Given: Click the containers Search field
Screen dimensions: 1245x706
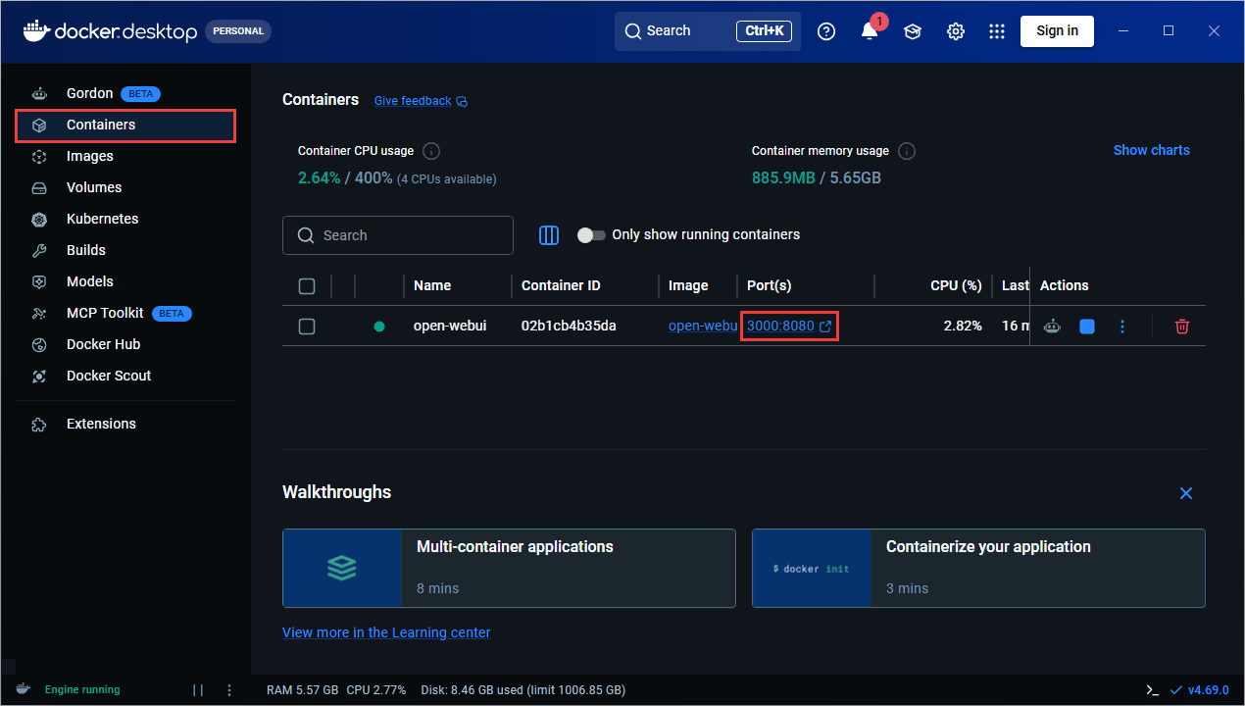Looking at the screenshot, I should 398,235.
